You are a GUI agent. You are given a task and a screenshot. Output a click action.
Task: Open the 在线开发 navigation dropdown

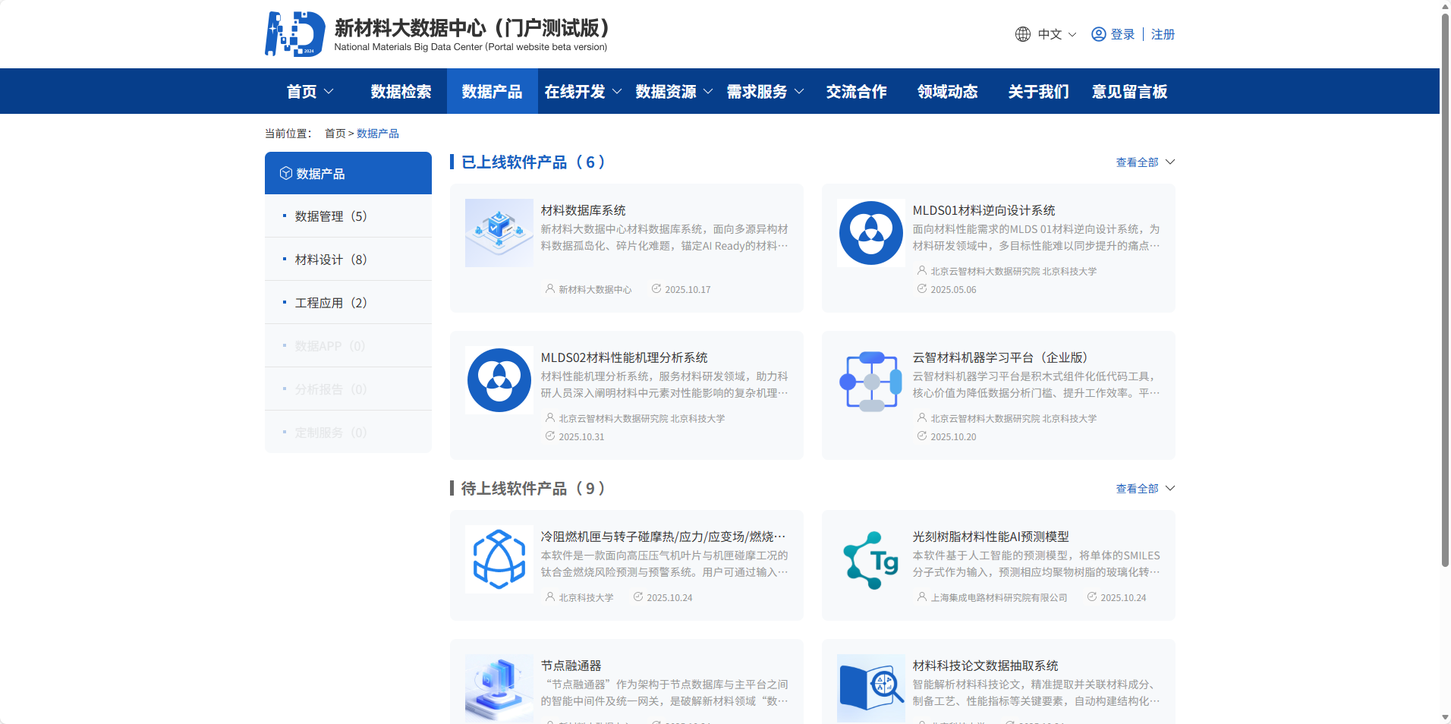[x=582, y=92]
